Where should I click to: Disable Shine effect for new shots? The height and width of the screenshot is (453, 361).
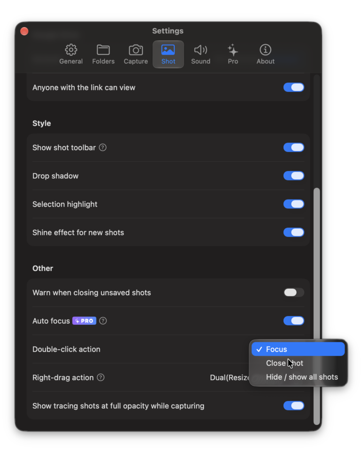[x=294, y=232]
